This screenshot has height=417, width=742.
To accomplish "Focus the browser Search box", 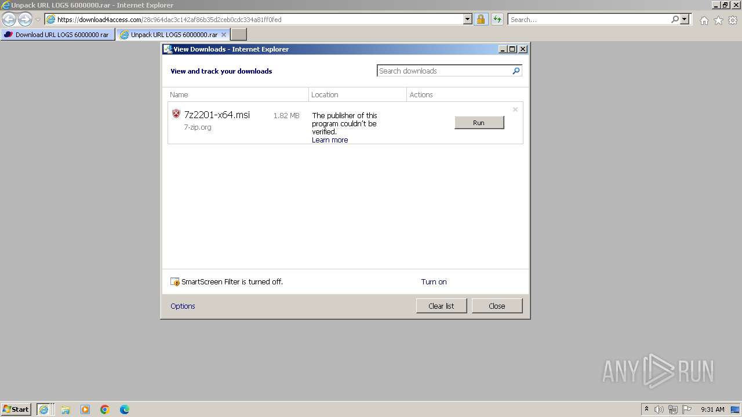I will (x=589, y=19).
